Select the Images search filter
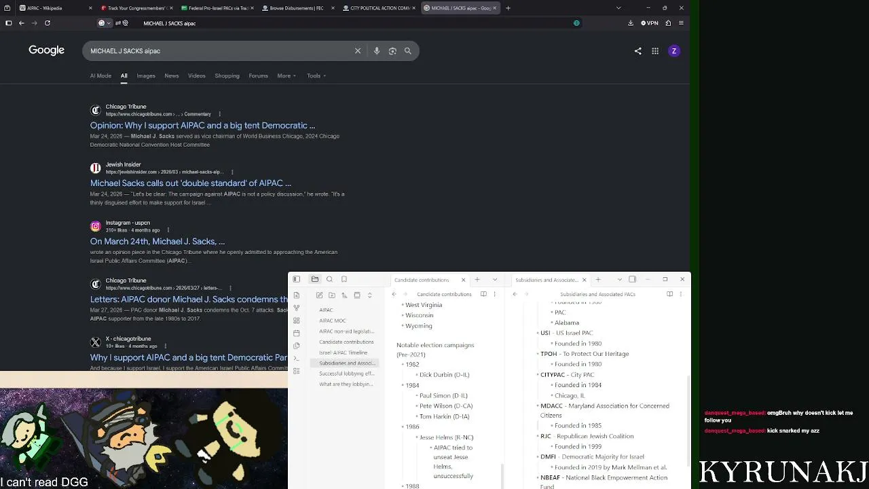 point(146,75)
